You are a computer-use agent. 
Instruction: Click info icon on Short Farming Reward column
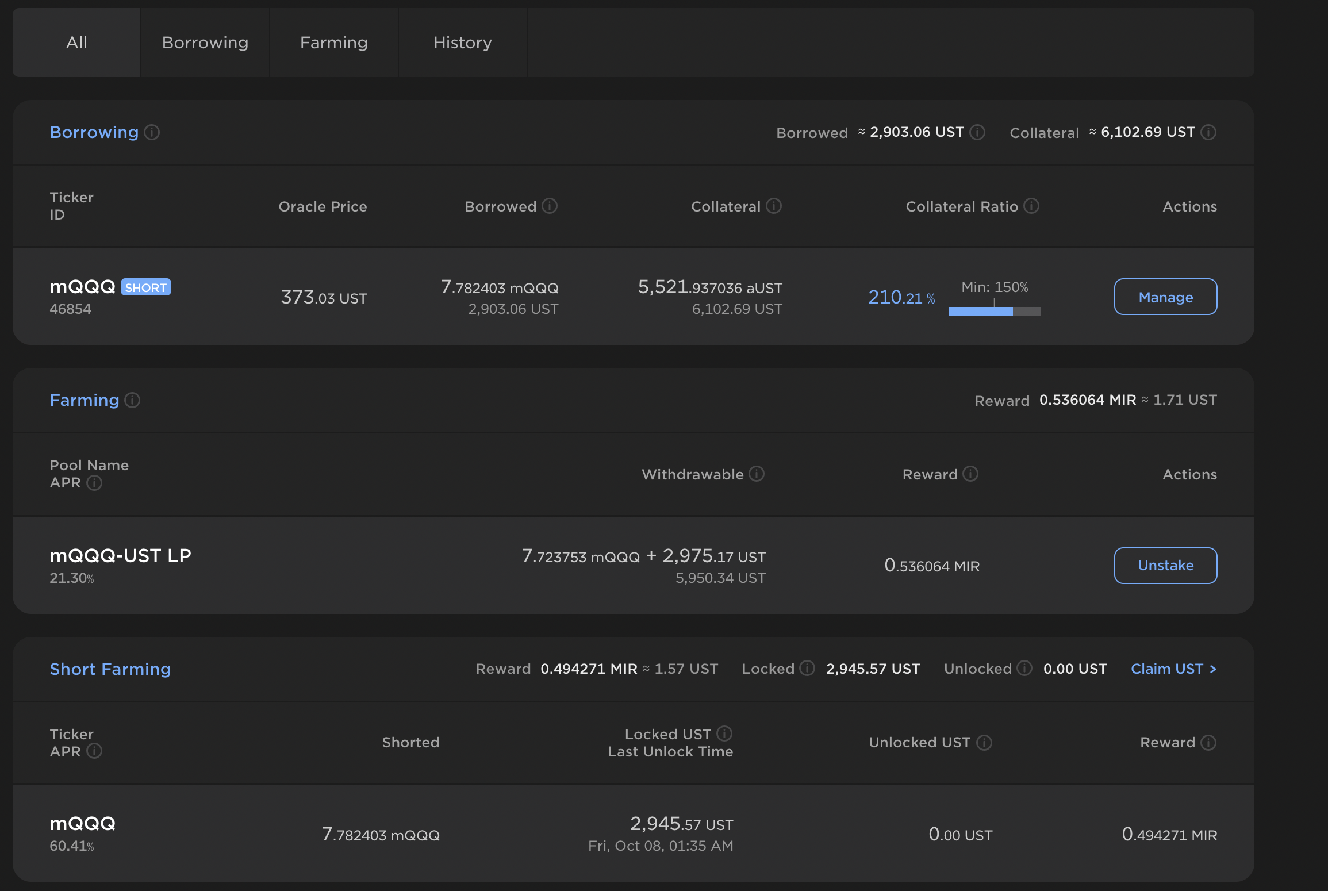point(1208,743)
